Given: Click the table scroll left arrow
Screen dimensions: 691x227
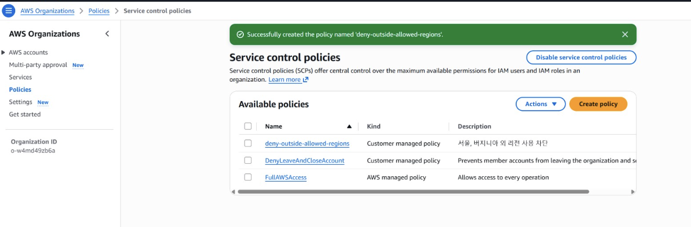Looking at the screenshot, I should click(234, 192).
